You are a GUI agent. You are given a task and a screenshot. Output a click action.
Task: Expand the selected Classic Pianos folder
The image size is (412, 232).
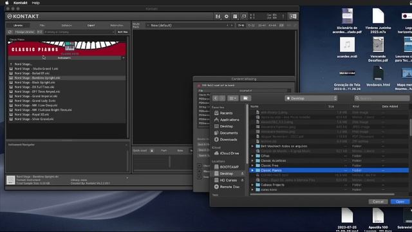click(252, 170)
